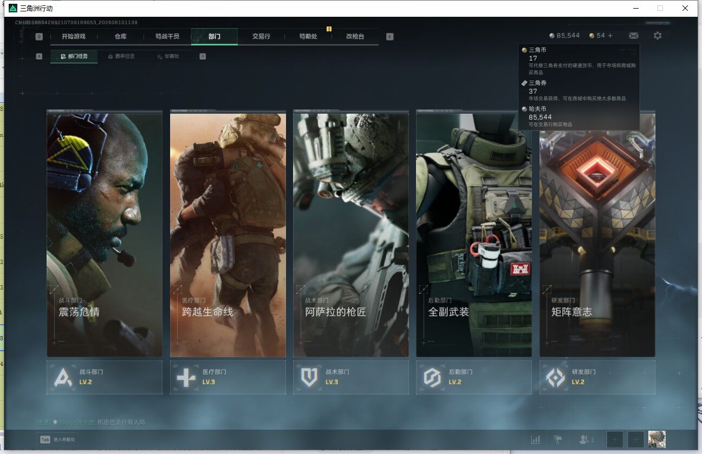702x454 pixels.
Task: Switch to the 仓库 tab
Action: point(120,37)
